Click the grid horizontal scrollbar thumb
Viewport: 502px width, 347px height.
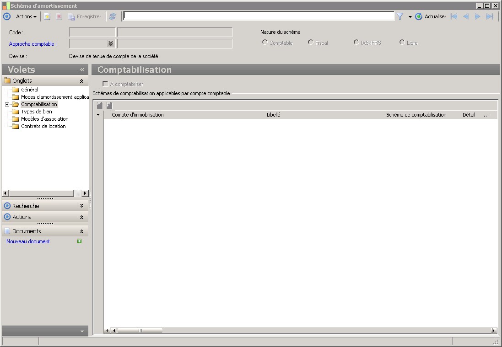click(140, 331)
